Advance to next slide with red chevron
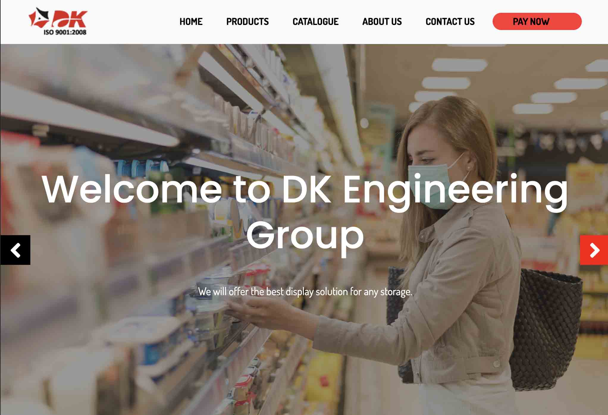608x415 pixels. [594, 250]
